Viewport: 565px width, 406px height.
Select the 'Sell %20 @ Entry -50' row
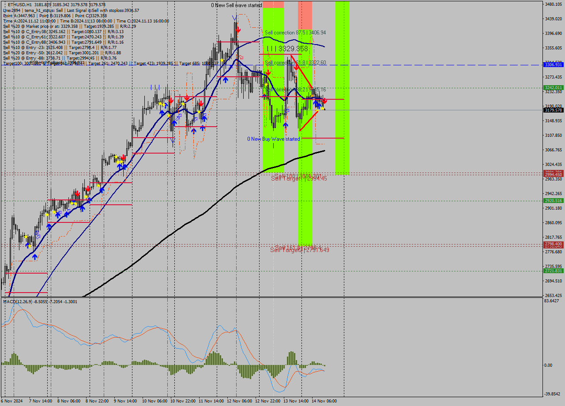click(62, 53)
